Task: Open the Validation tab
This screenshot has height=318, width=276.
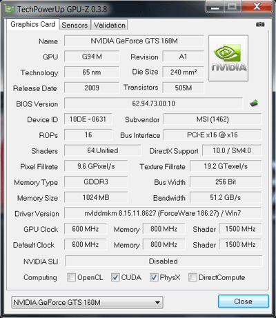Action: [x=110, y=25]
